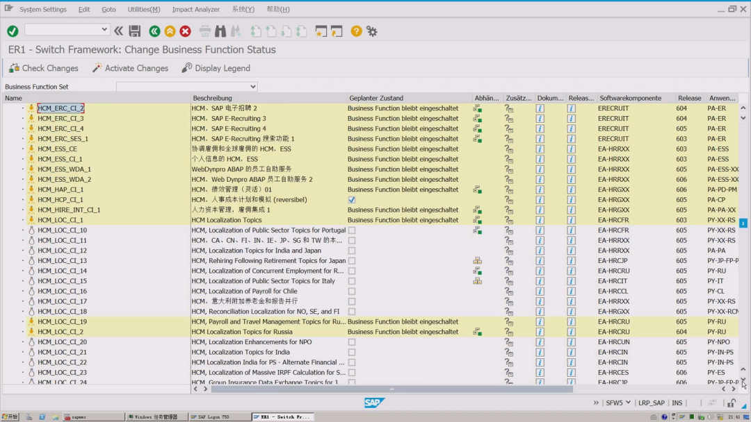Open release notes icon for HCM_ERC_CI_3
This screenshot has width=751, height=422.
(x=571, y=119)
